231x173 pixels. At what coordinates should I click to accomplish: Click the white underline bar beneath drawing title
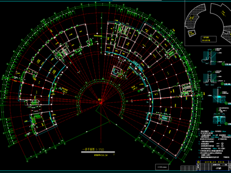98,152
